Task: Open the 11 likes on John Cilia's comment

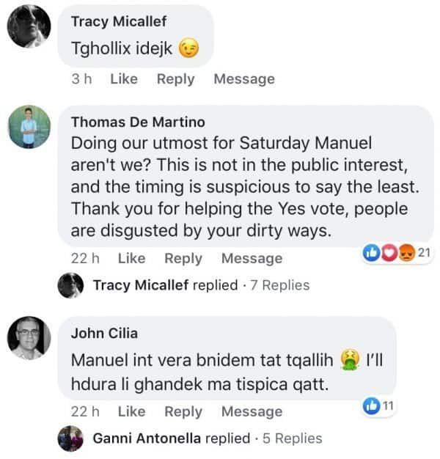Action: [379, 405]
